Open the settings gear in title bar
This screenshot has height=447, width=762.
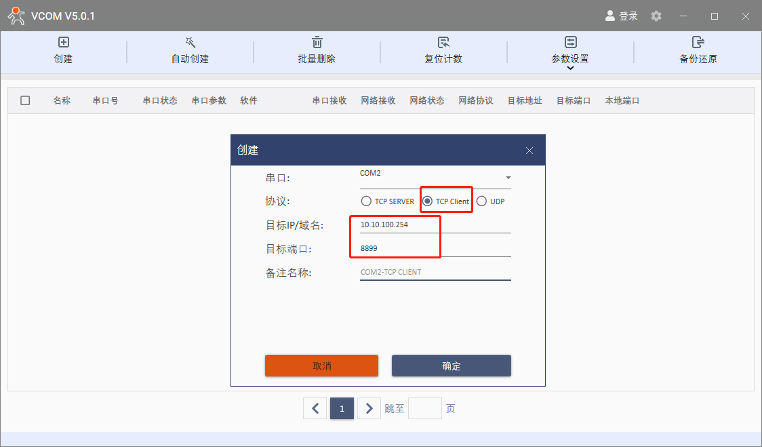click(656, 16)
